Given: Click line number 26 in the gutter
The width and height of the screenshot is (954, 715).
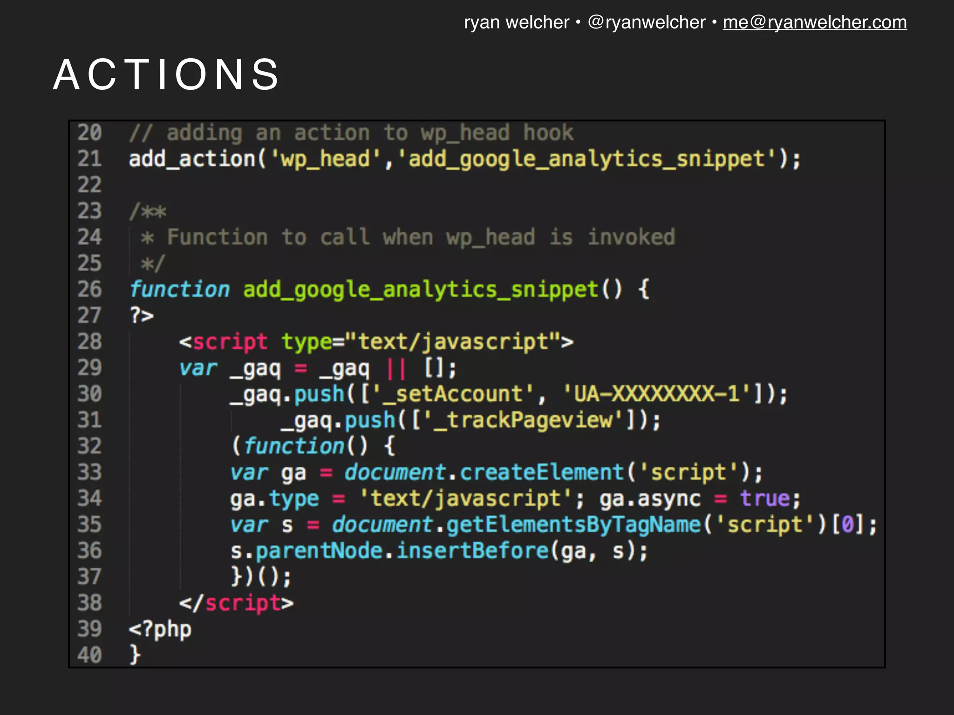Looking at the screenshot, I should (x=89, y=289).
